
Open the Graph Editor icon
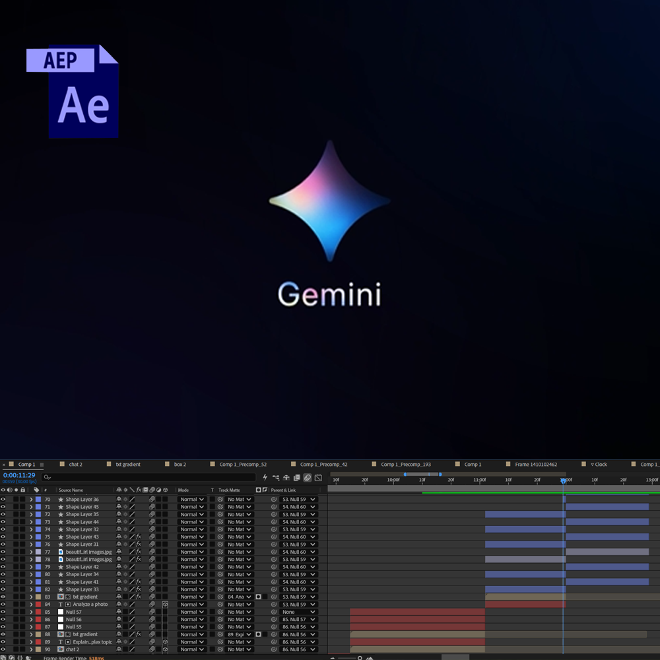pyautogui.click(x=318, y=477)
